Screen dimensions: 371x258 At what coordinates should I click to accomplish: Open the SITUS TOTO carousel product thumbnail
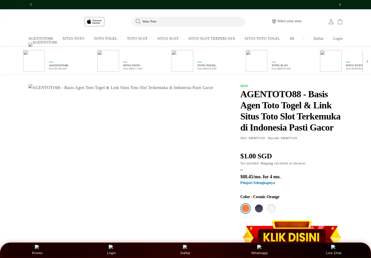pos(108,61)
